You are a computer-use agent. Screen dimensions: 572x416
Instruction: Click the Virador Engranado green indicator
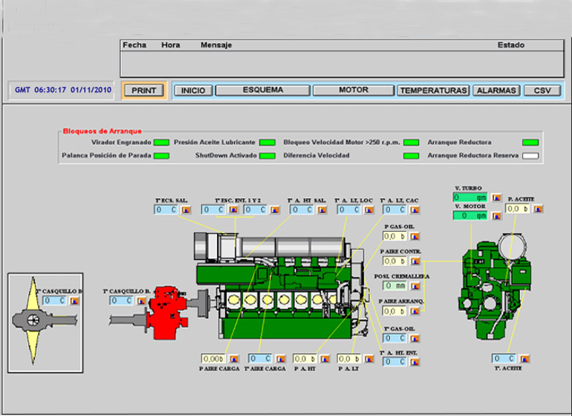click(x=161, y=142)
